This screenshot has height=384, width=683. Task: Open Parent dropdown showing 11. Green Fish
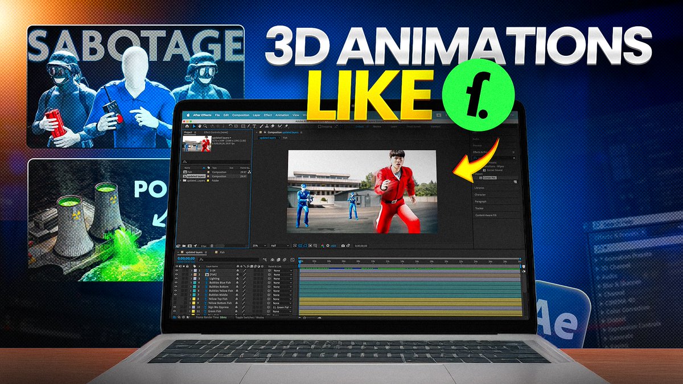283,307
